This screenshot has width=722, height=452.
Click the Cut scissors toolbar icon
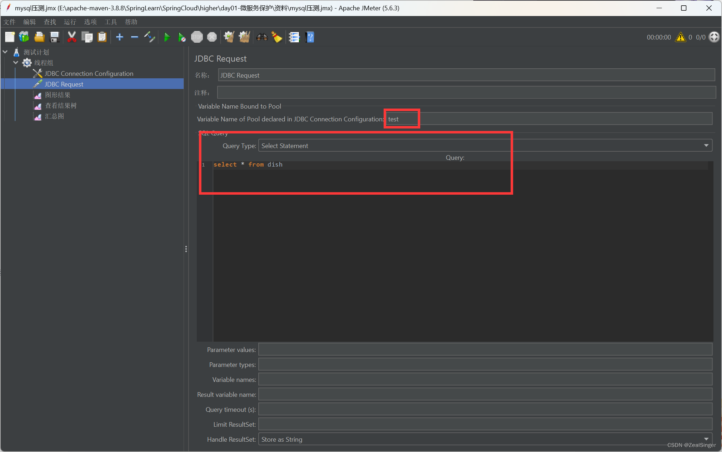coord(72,37)
